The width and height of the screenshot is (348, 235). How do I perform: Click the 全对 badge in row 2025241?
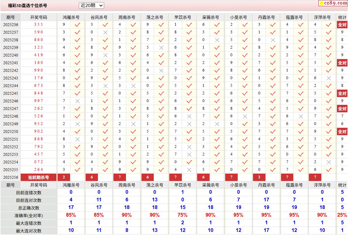pos(342,63)
